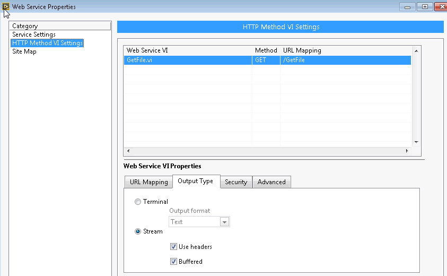The width and height of the screenshot is (447, 276).
Task: Close the Web Service Properties window
Action: click(x=441, y=7)
